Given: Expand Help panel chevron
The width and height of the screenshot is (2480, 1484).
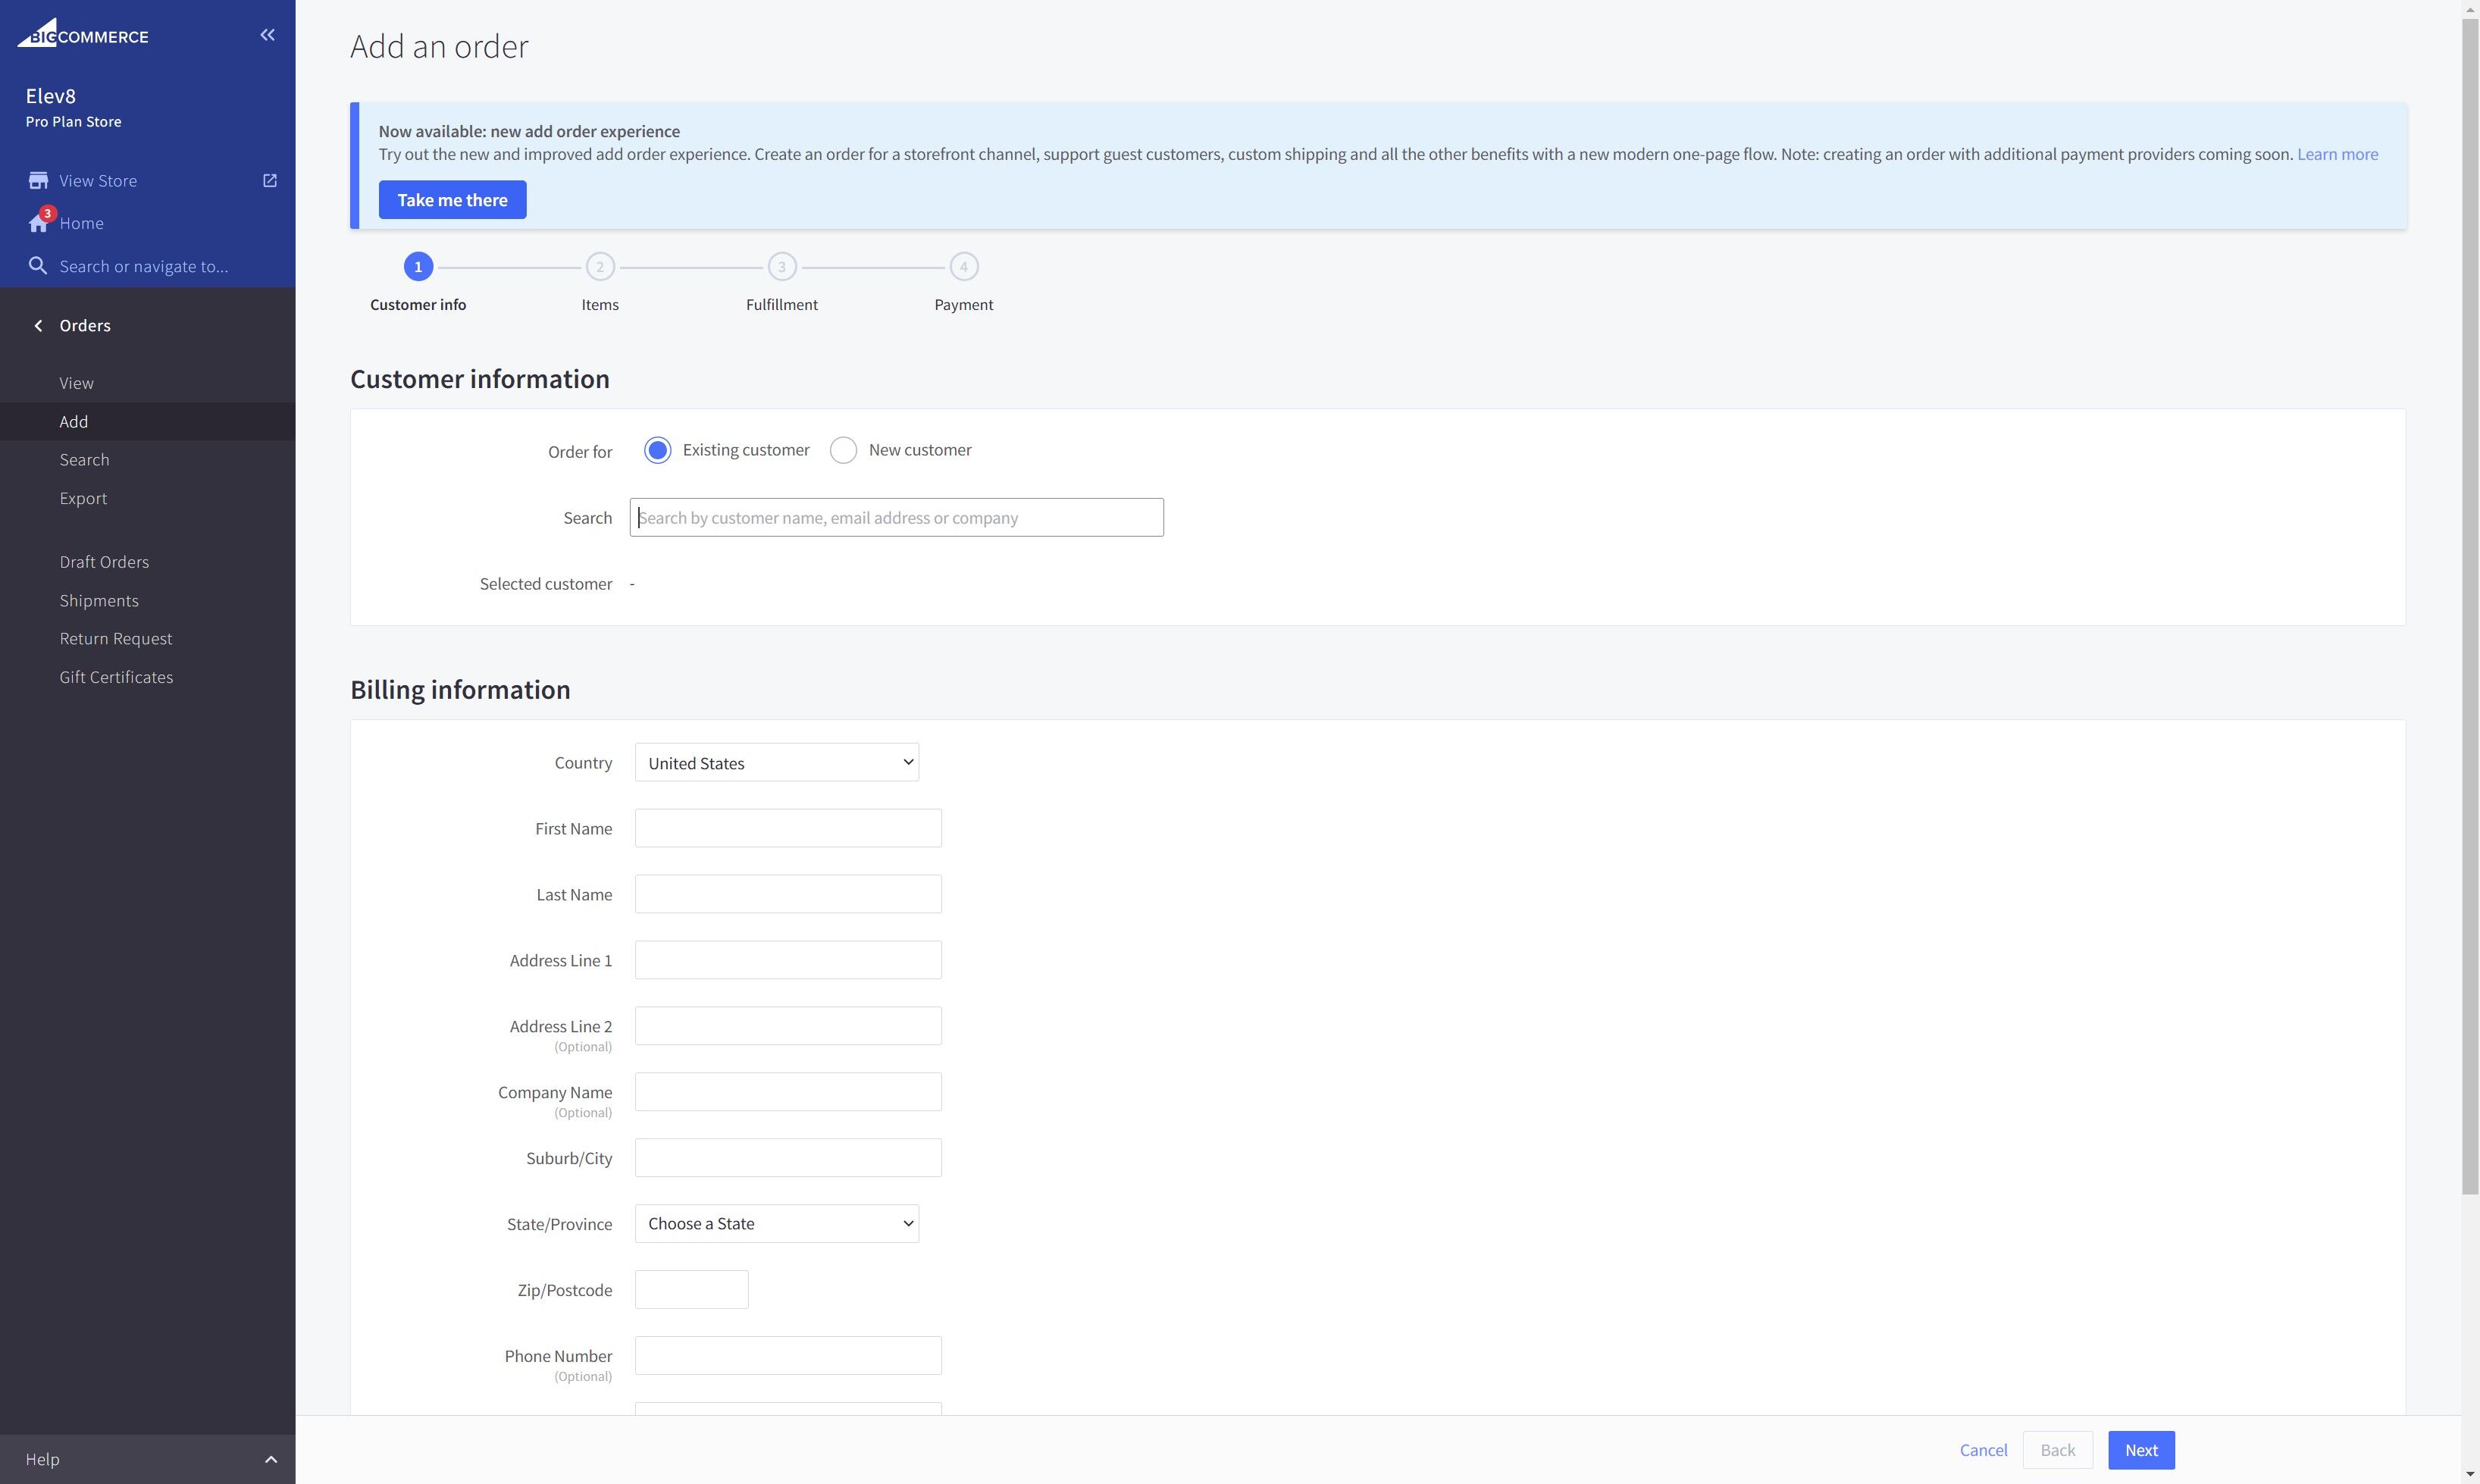Looking at the screenshot, I should click(x=270, y=1459).
